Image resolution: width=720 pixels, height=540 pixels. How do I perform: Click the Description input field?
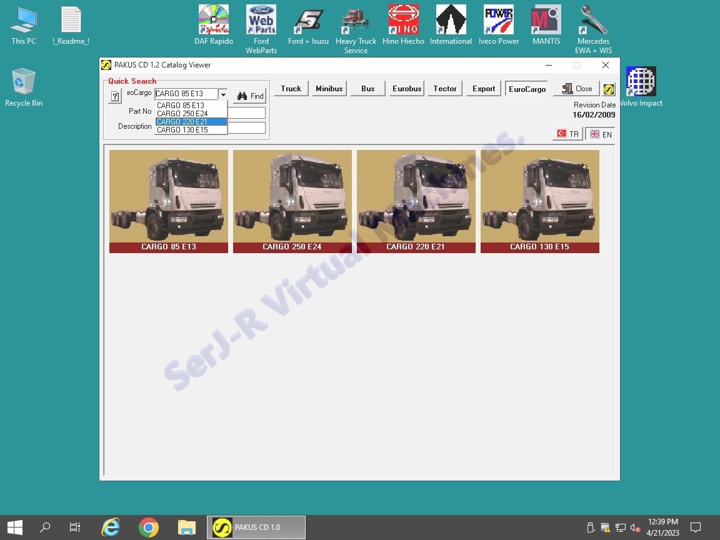tap(247, 127)
